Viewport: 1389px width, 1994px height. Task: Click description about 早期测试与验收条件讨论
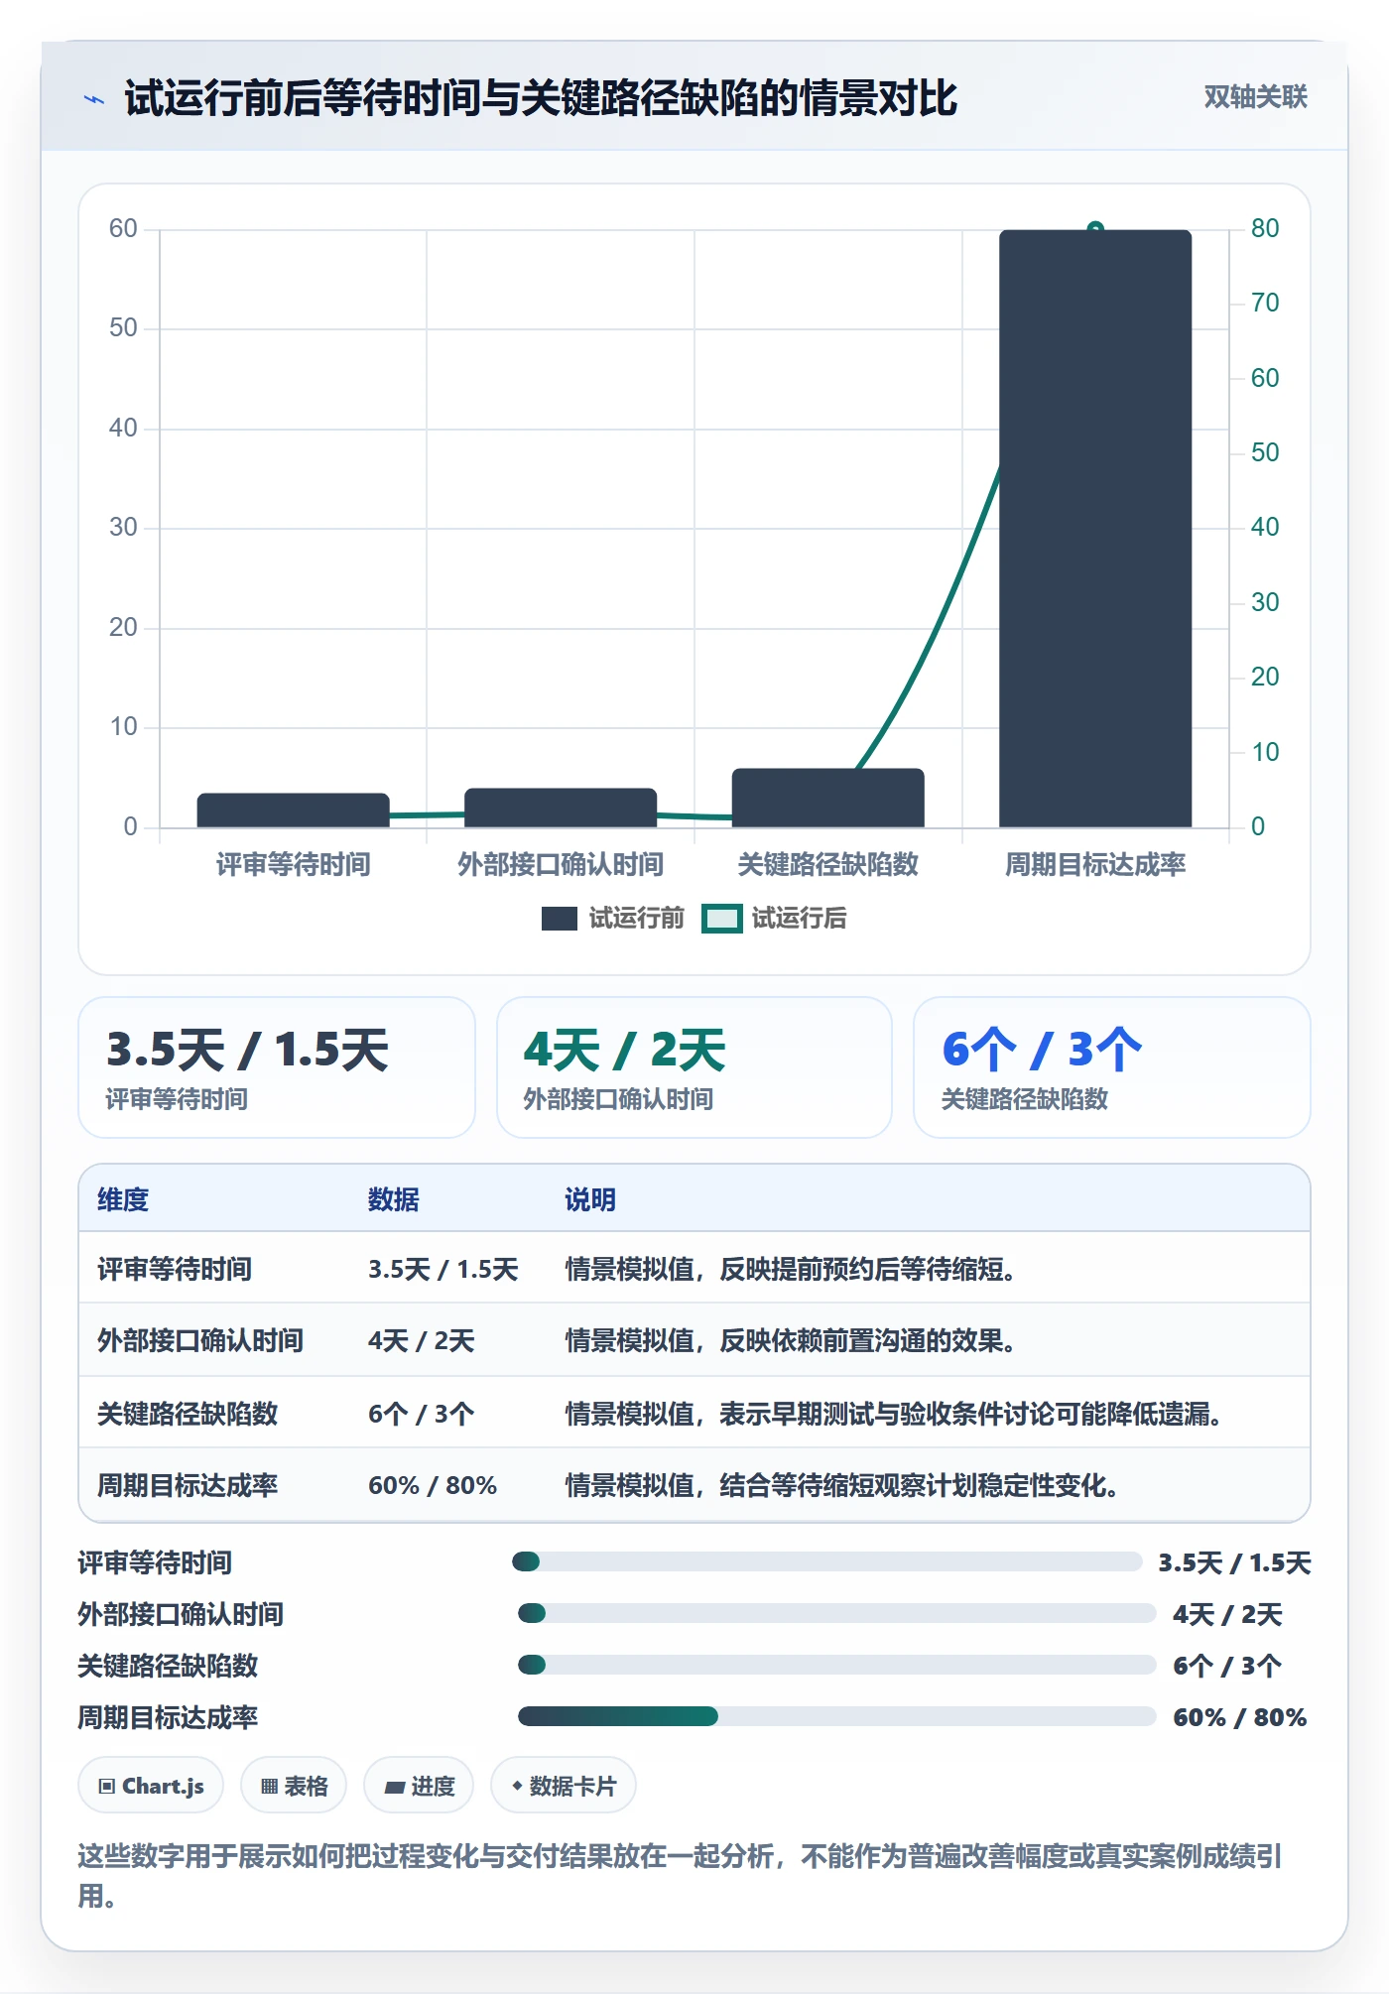point(894,1414)
